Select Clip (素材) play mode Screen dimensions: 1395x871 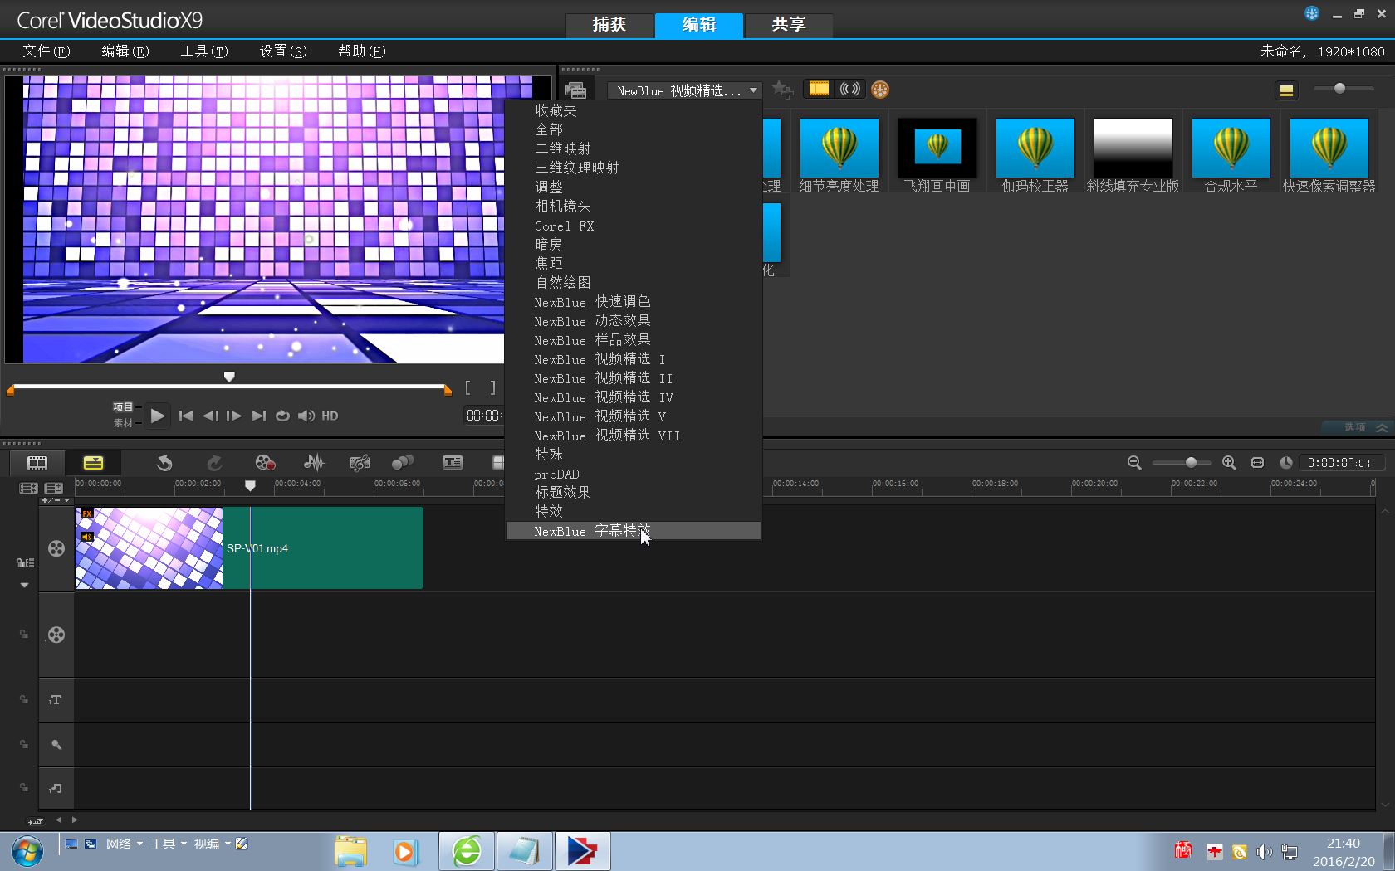[x=123, y=423]
